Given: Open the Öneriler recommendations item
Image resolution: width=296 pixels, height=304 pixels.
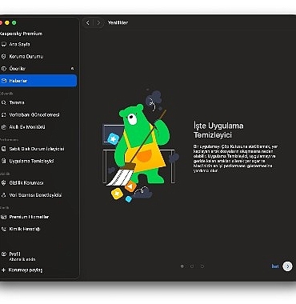Looking at the screenshot, I should tap(38, 69).
